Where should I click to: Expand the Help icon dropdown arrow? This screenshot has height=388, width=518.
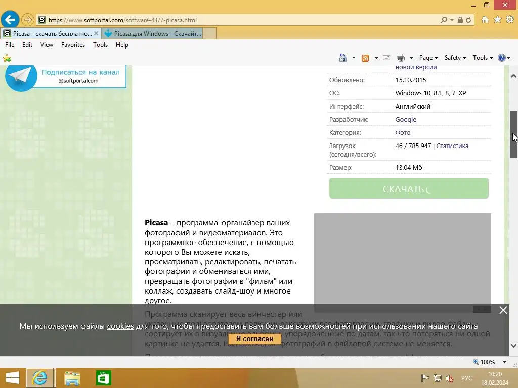pyautogui.click(x=509, y=58)
